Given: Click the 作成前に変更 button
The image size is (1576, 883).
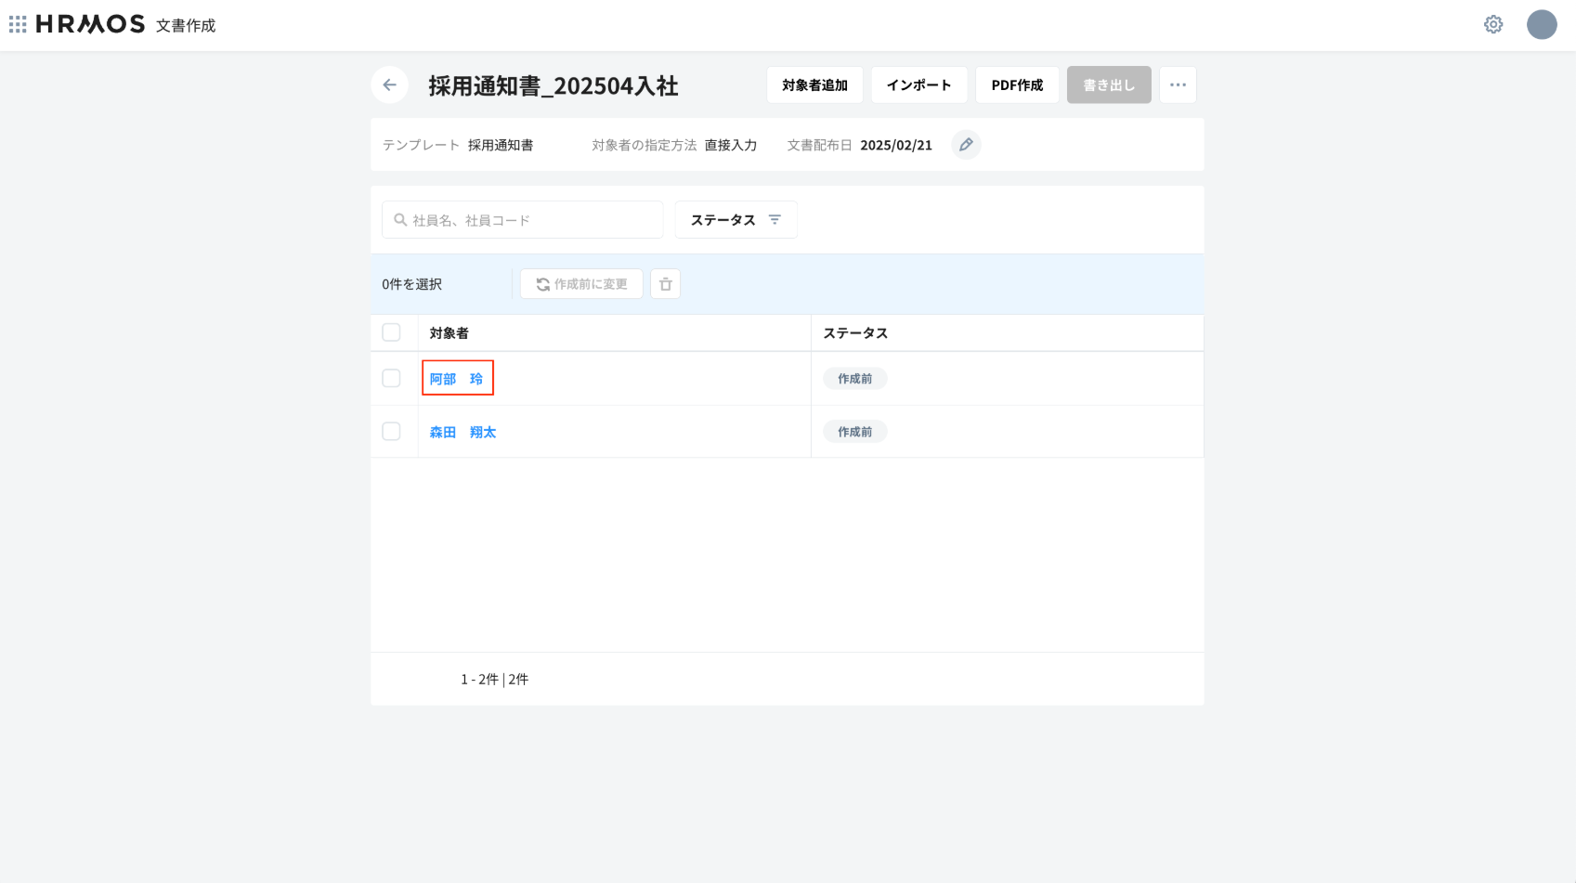Looking at the screenshot, I should [x=581, y=284].
